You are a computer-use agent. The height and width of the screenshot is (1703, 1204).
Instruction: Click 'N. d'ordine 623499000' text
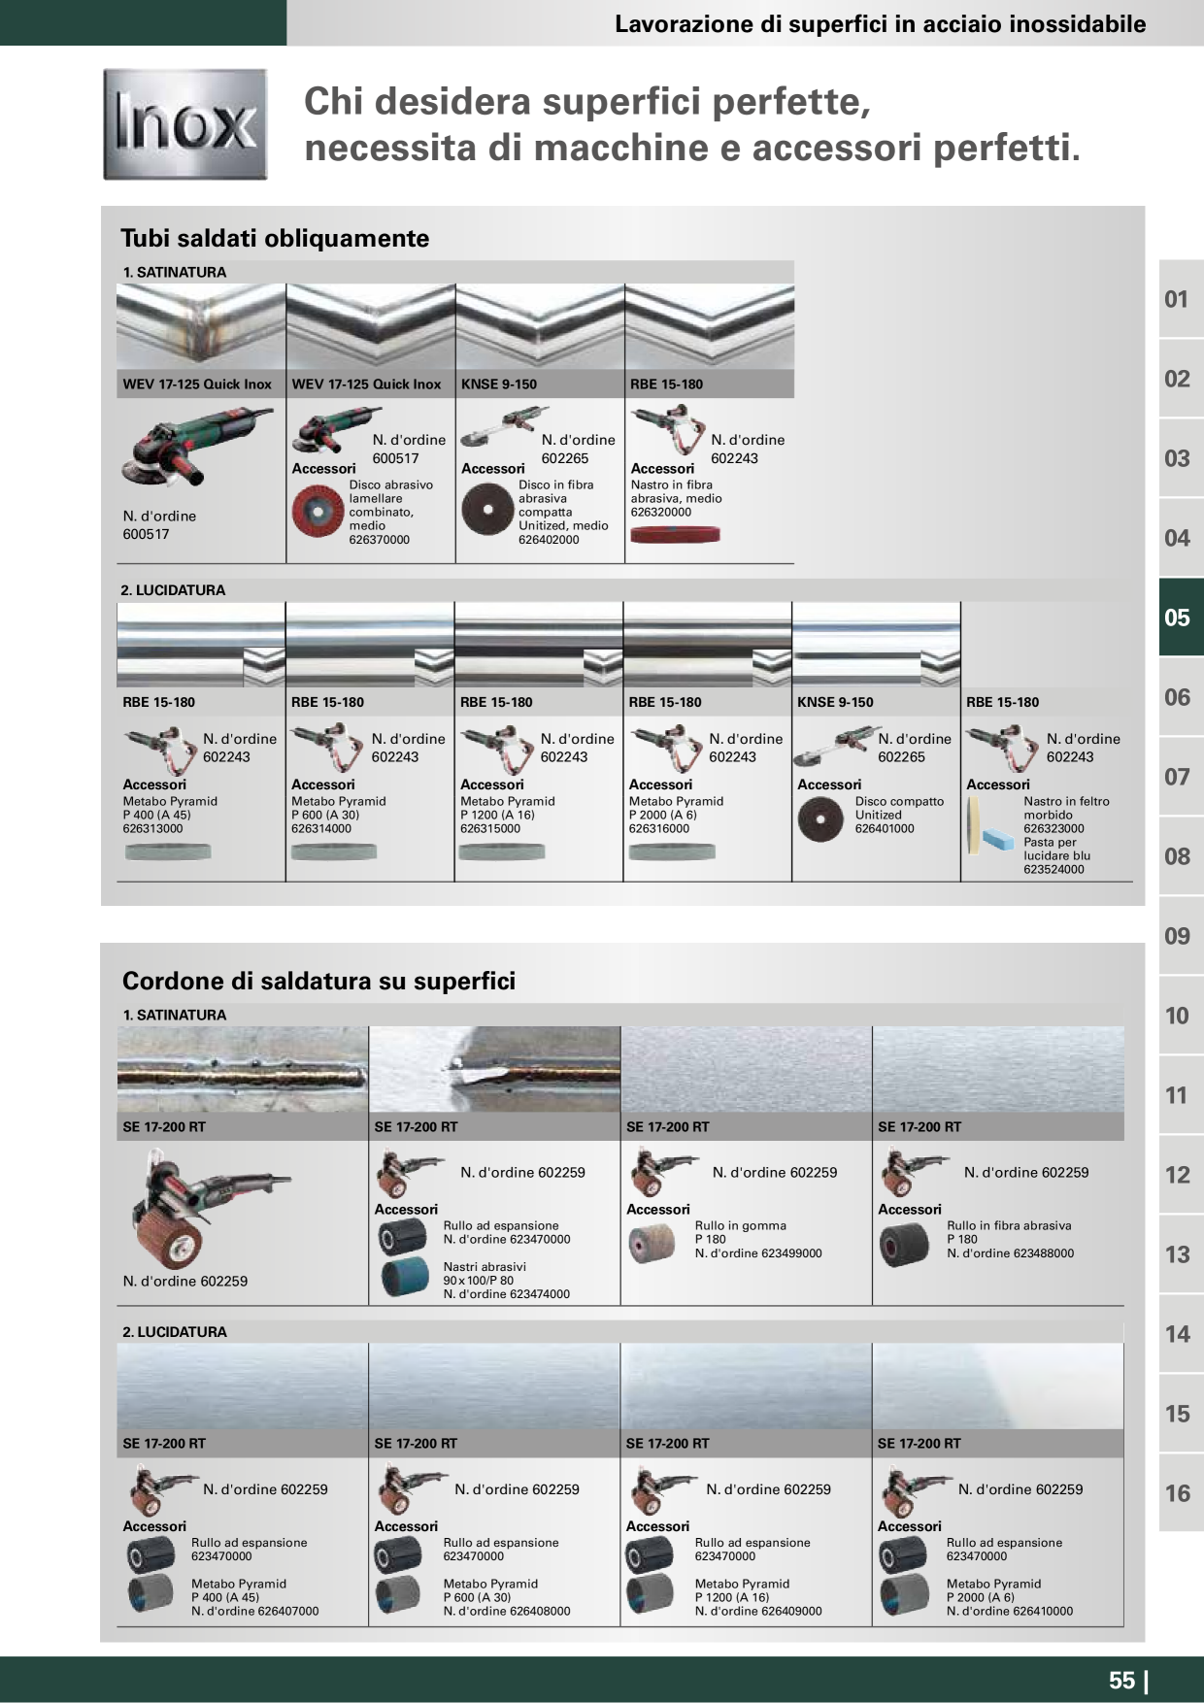pyautogui.click(x=758, y=1252)
